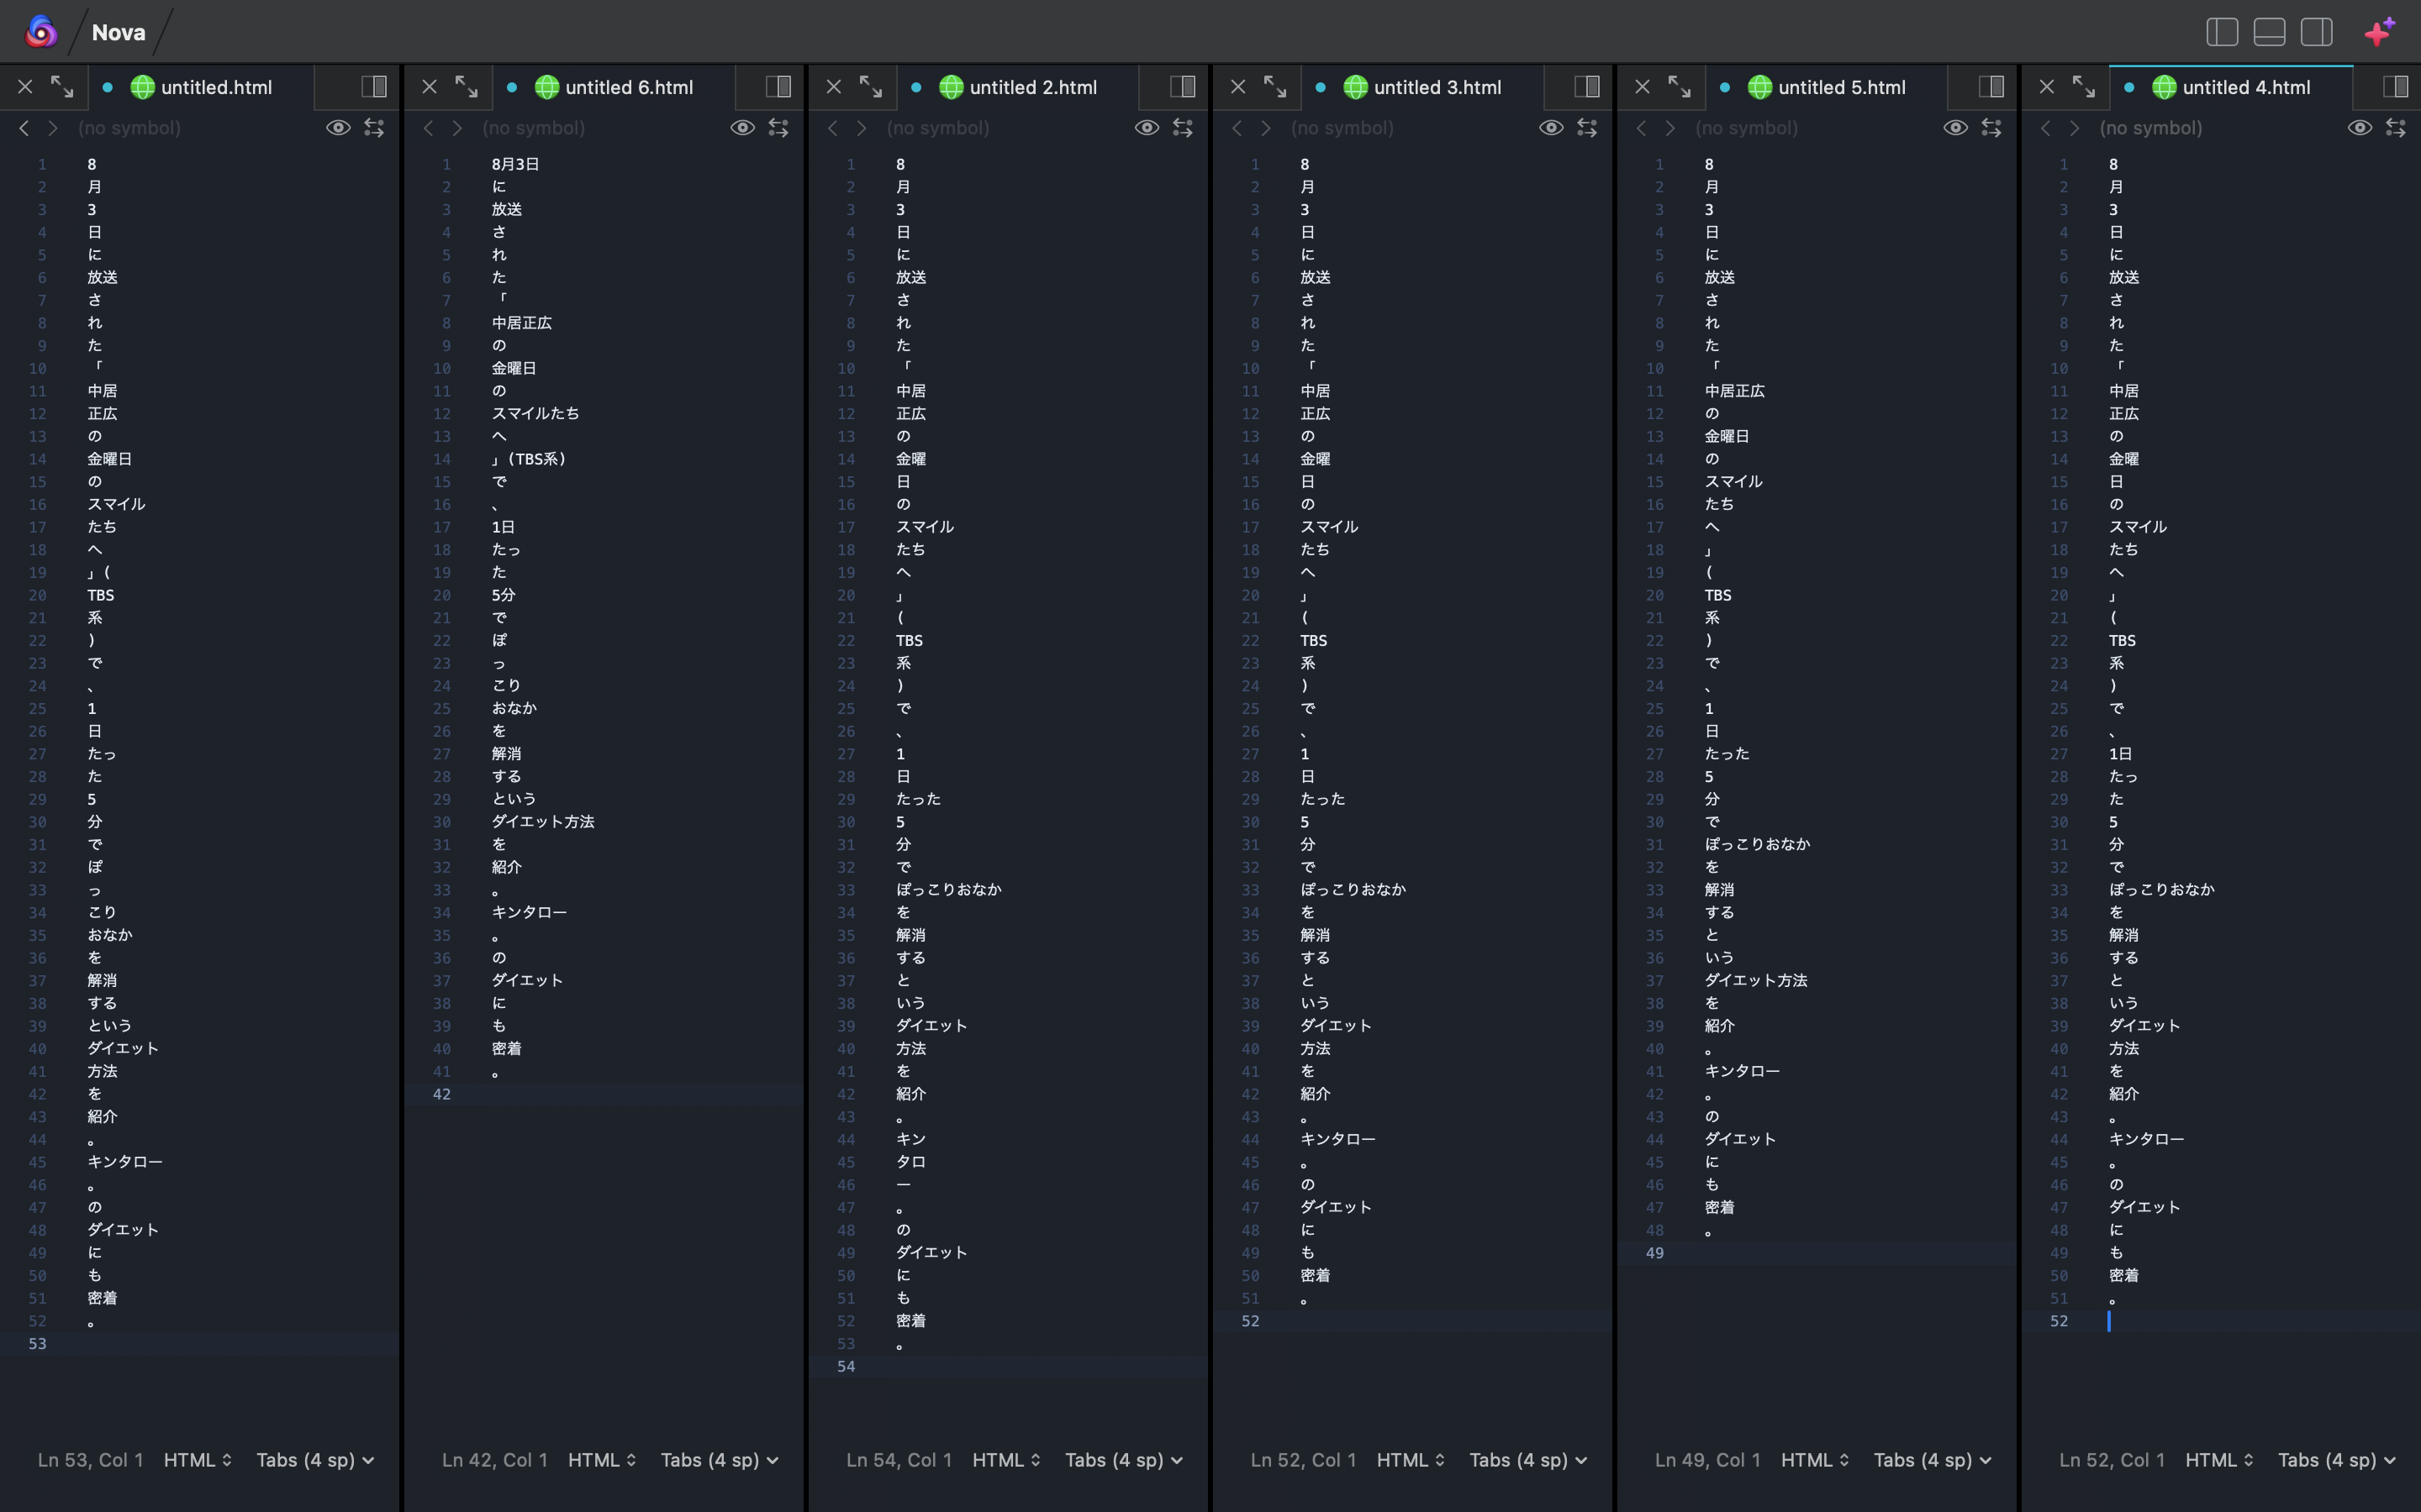Click the split editor icon in the untitled 2.html pane
Screen dimensions: 2421x1512
tap(1183, 87)
